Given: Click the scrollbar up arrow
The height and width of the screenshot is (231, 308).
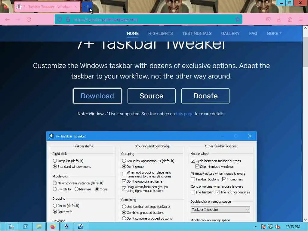Looking at the screenshot, I should pyautogui.click(x=306, y=28).
